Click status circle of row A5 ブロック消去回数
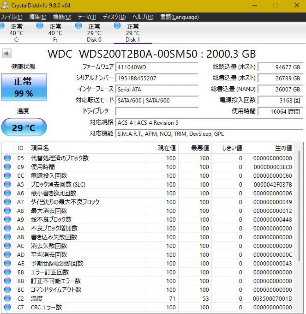The image size is (306, 314). pyautogui.click(x=7, y=184)
